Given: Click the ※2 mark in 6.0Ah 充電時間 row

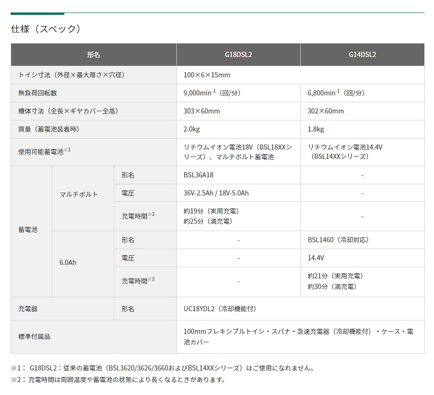Looking at the screenshot, I should pyautogui.click(x=151, y=279).
